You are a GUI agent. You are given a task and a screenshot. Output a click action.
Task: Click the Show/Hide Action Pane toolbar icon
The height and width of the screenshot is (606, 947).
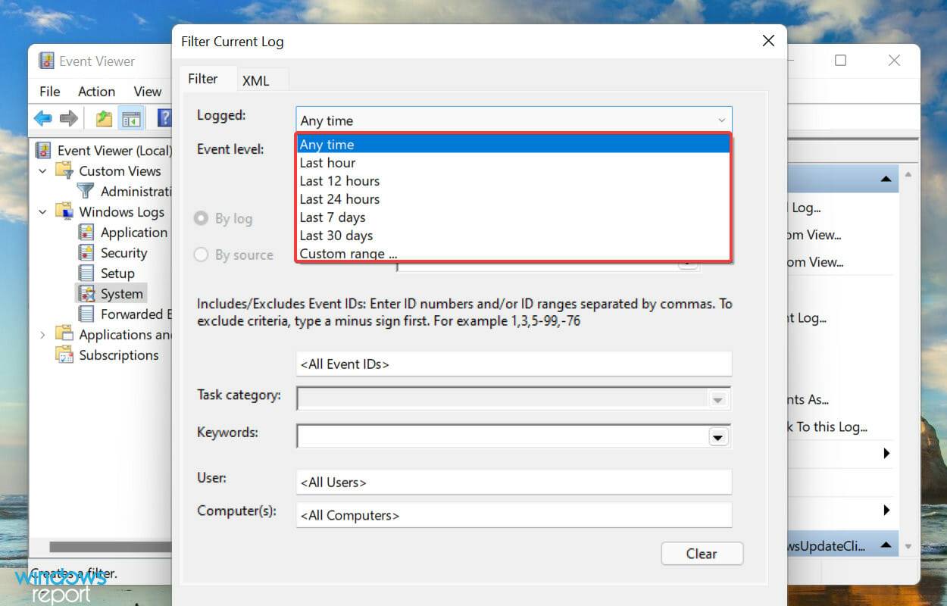[x=132, y=118]
